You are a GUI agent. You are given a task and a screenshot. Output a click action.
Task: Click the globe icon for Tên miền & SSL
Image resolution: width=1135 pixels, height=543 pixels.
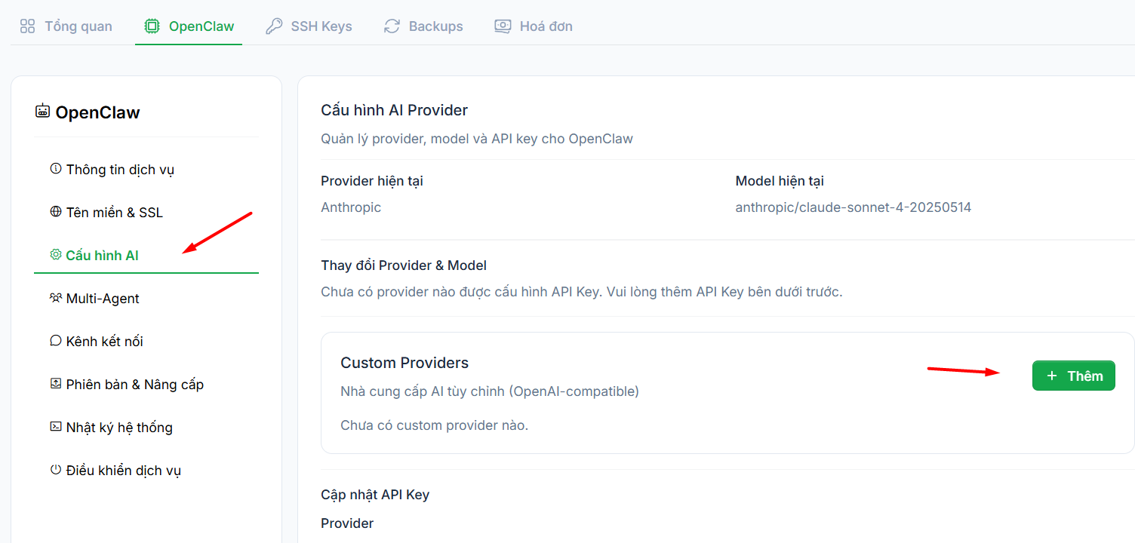56,212
